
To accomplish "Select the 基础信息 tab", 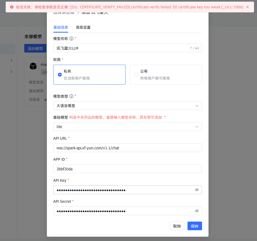I will pyautogui.click(x=61, y=27).
